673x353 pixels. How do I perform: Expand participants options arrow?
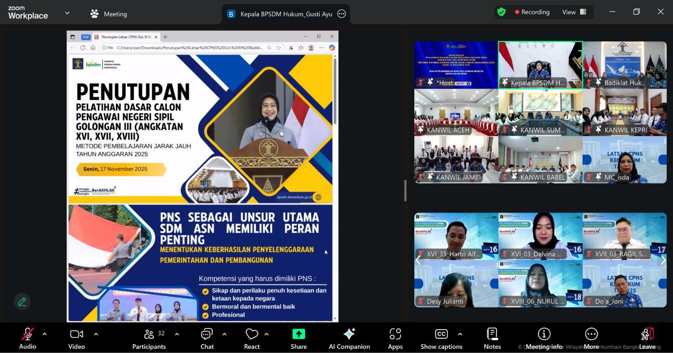click(177, 335)
